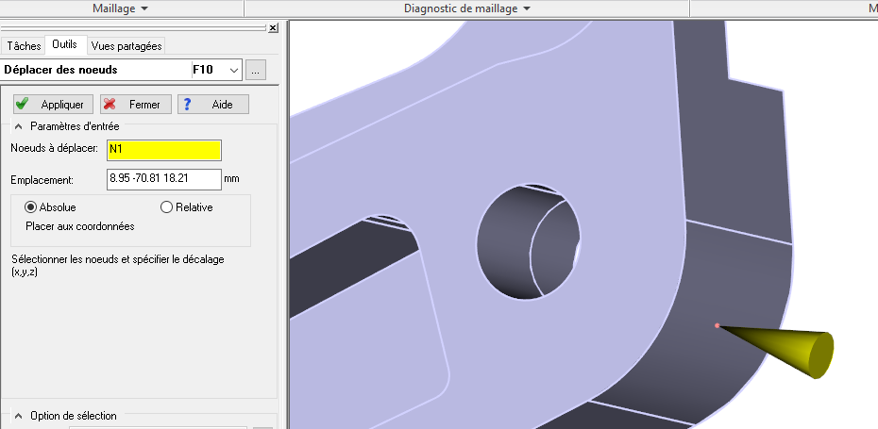Open the Déplacer des noeuds tool dropdown
The height and width of the screenshot is (429, 878).
tap(232, 70)
